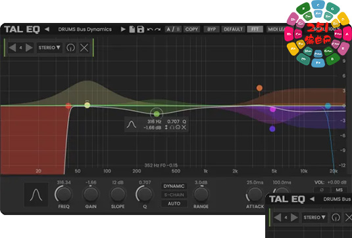The width and height of the screenshot is (352, 238).
Task: Load the next preset with right arrow
Action: (x=123, y=29)
